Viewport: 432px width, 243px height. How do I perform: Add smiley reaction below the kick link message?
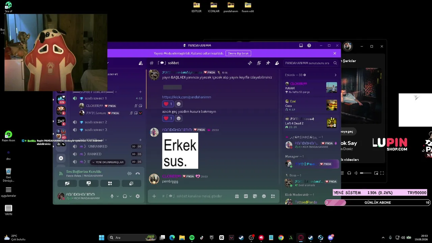coord(179,104)
